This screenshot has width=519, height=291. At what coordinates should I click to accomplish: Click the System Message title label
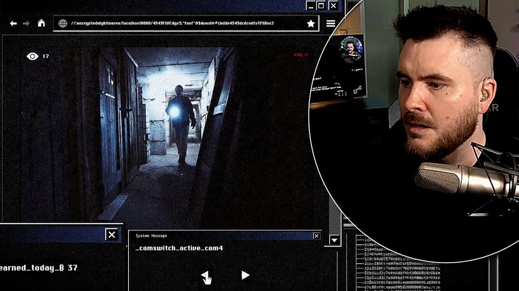(151, 236)
